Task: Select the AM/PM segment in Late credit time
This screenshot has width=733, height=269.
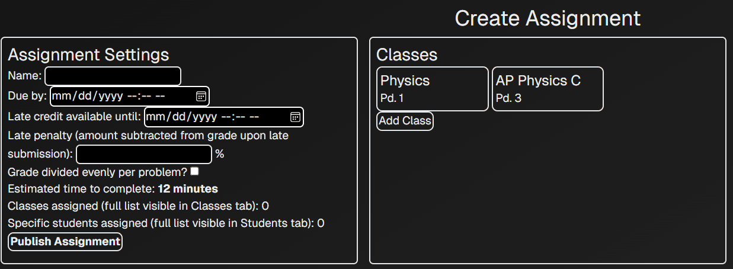Action: coord(254,117)
